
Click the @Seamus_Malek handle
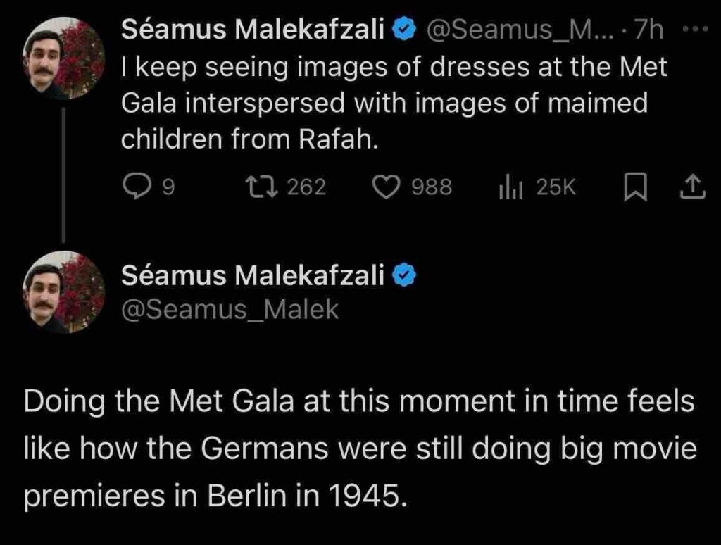(230, 310)
